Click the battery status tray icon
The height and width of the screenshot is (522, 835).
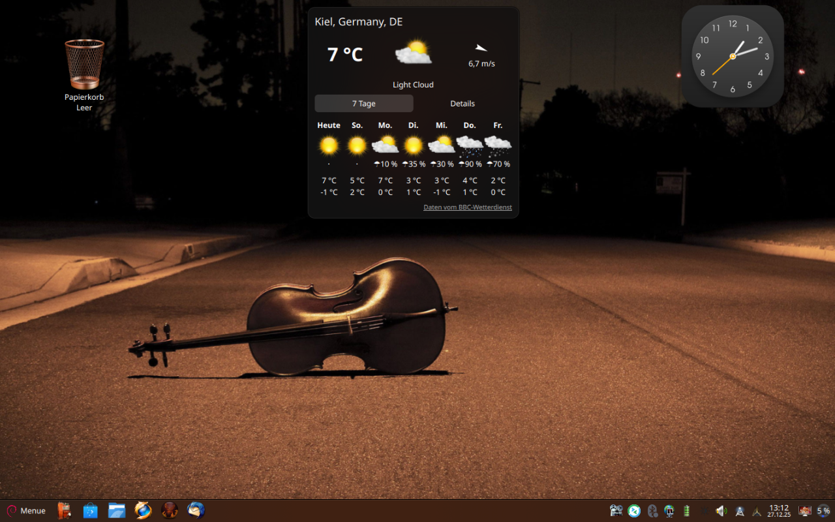click(686, 511)
